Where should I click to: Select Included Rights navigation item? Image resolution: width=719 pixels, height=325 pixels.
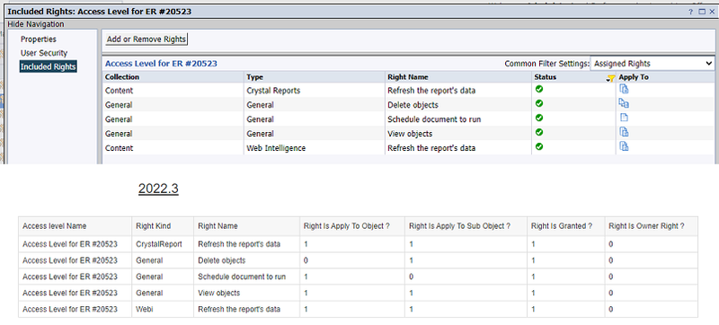[49, 66]
